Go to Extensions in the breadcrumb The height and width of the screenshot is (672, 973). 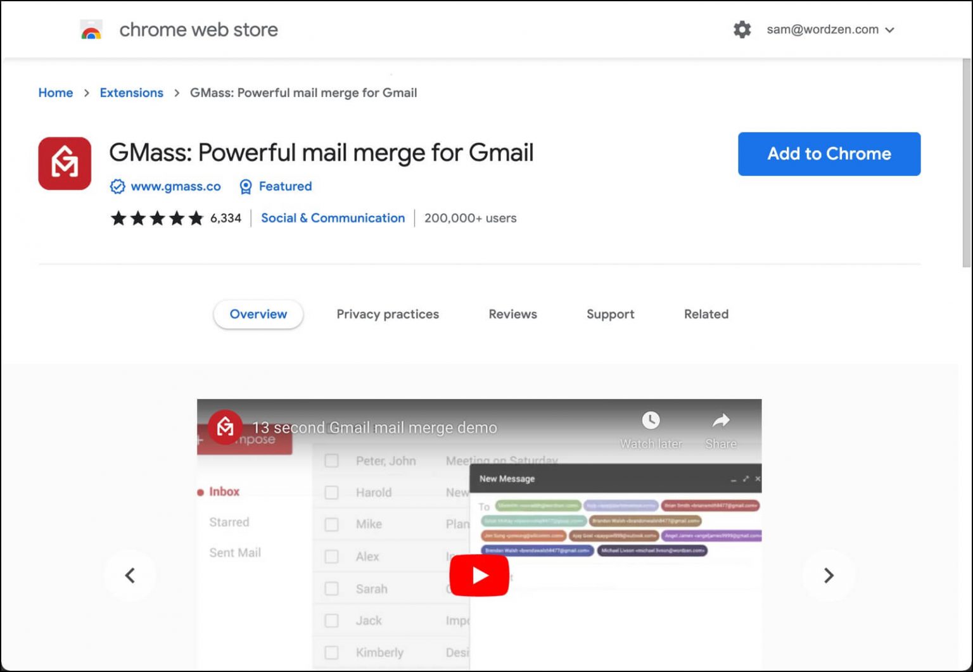point(131,93)
